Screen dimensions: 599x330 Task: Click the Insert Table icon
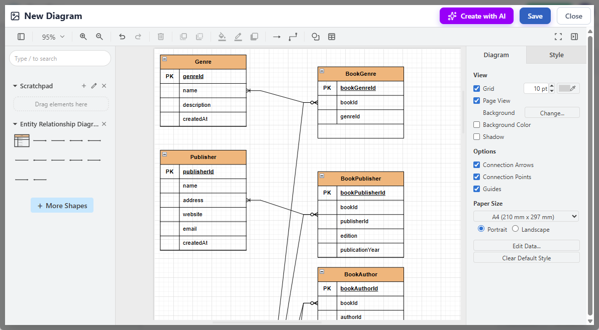point(332,36)
